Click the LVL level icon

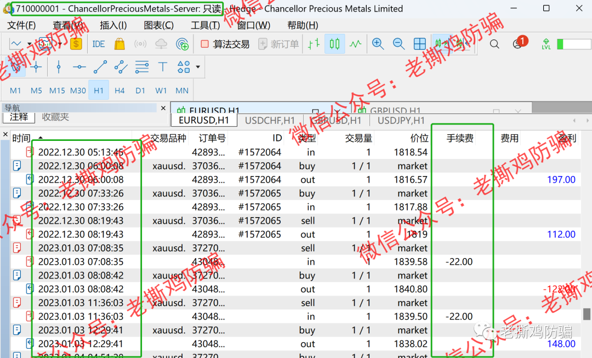[546, 44]
